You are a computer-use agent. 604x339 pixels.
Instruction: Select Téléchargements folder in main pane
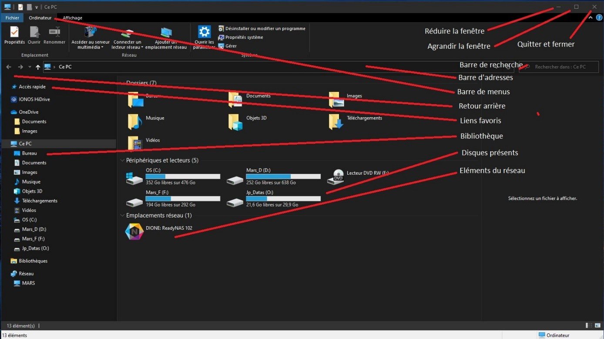click(356, 122)
